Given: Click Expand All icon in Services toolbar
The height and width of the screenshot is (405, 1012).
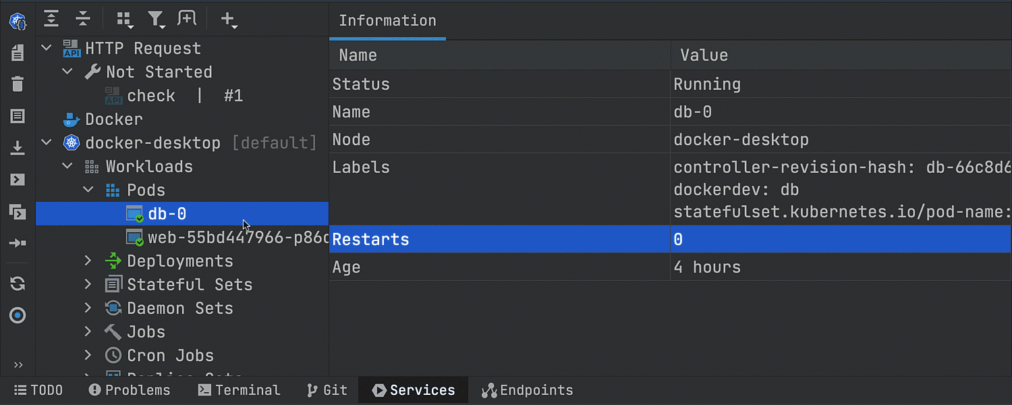Looking at the screenshot, I should pos(52,18).
